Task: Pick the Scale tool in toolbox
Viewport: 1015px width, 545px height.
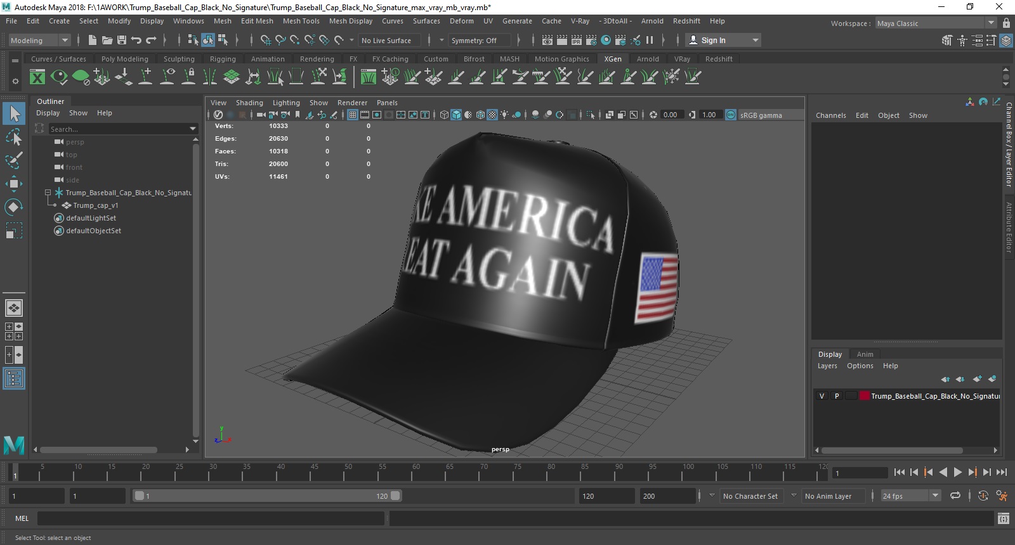Action: 14,231
